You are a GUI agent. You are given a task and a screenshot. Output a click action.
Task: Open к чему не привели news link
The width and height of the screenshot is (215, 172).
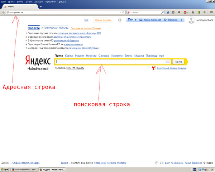[x=73, y=44]
